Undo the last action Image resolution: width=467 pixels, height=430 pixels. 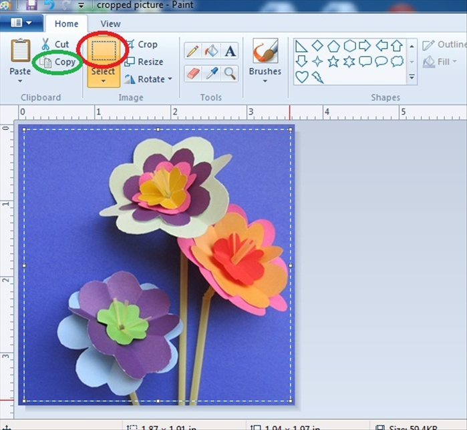(x=49, y=5)
